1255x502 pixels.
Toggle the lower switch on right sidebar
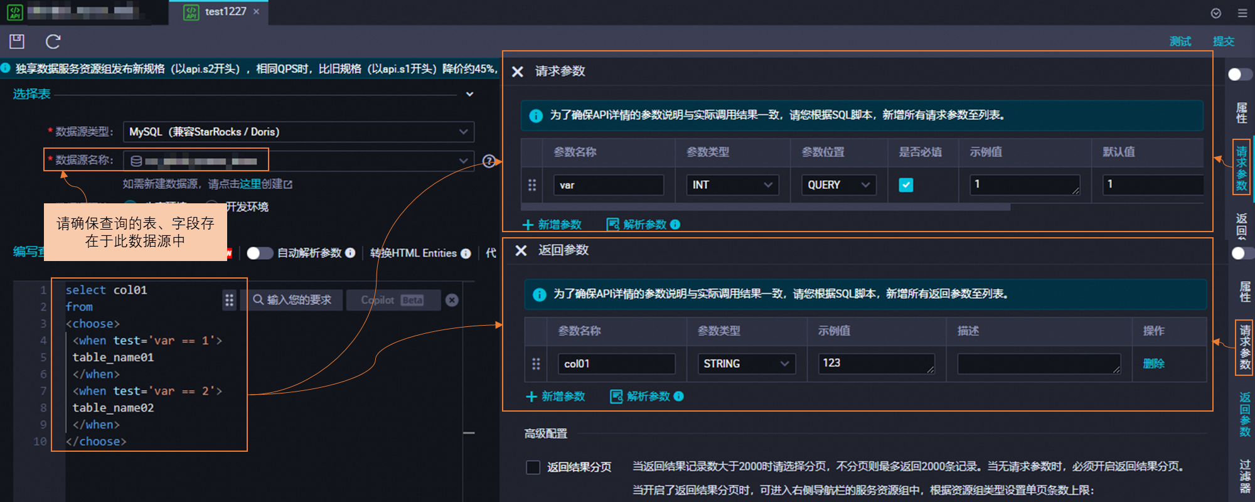[1243, 253]
